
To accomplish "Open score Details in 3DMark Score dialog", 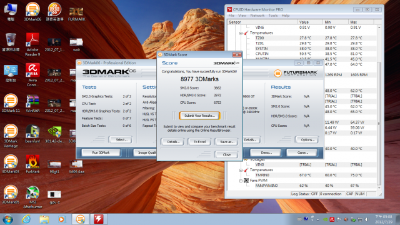I will tap(172, 142).
